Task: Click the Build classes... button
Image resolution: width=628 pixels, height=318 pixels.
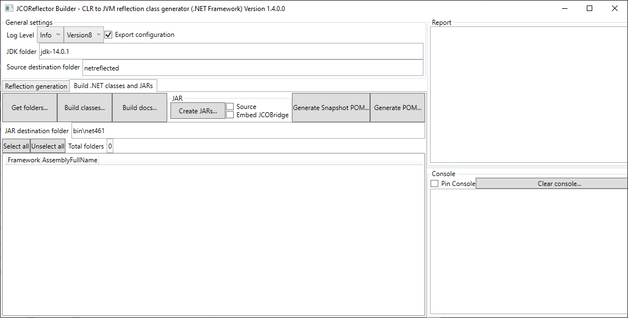Action: 85,108
